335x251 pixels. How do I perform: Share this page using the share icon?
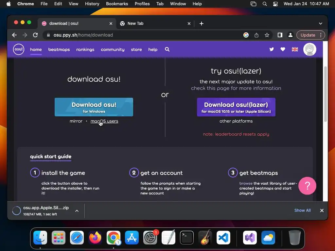(256, 35)
